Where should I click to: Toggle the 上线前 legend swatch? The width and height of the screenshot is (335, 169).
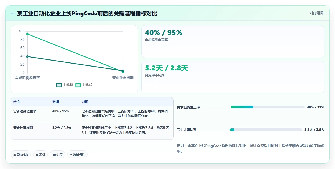coord(59,85)
